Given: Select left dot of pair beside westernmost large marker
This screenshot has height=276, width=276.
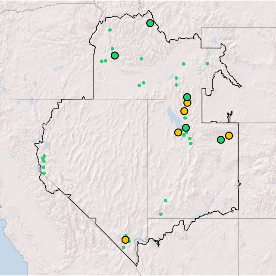Looking at the screenshot, I should pos(102,61).
